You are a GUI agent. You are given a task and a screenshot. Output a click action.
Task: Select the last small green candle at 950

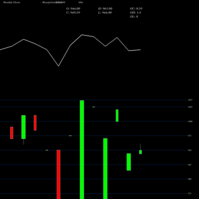(x=140, y=152)
